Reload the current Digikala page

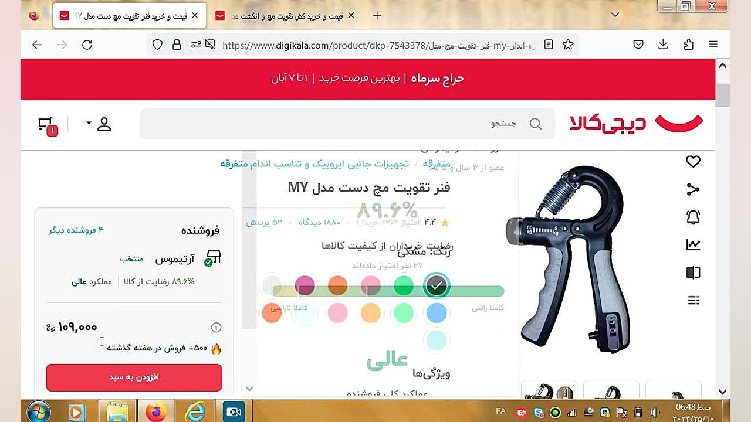click(87, 45)
